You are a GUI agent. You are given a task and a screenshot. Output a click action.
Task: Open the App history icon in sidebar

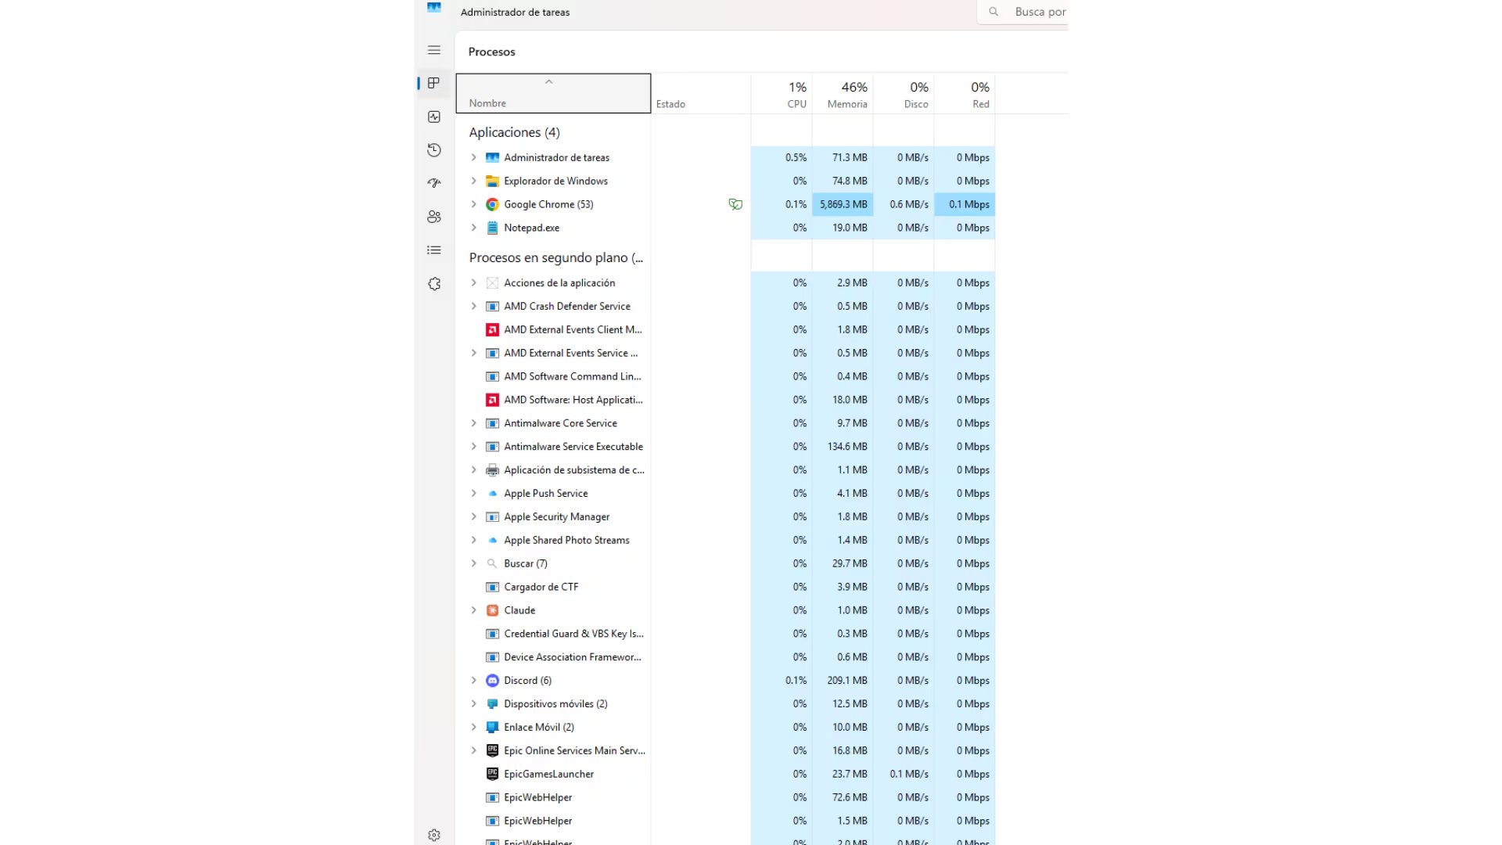click(434, 150)
